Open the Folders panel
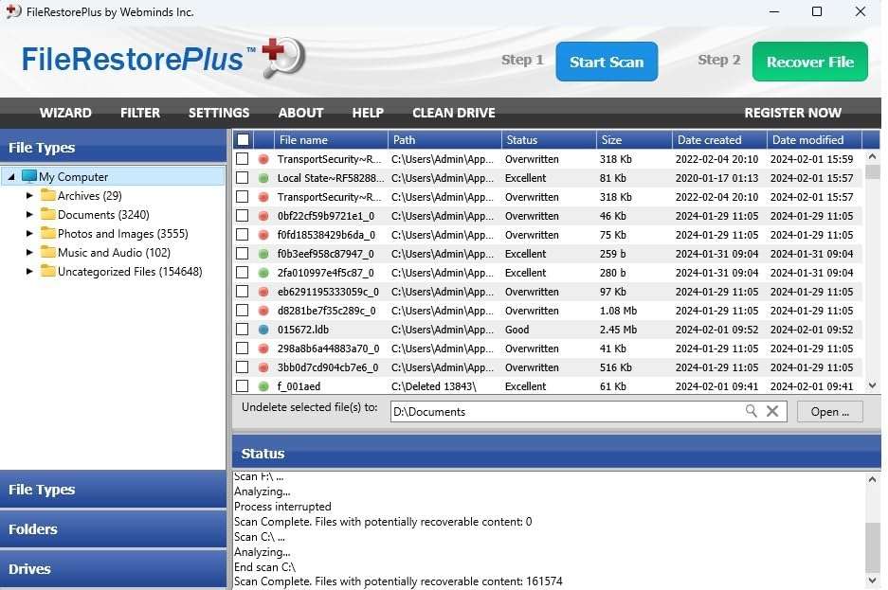The image size is (888, 590). coord(114,529)
